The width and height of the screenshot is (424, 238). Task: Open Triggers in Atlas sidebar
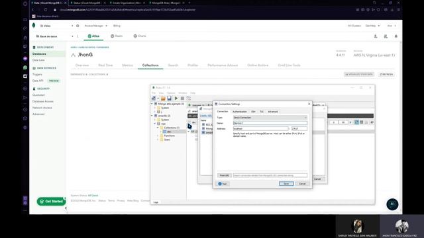tap(37, 74)
